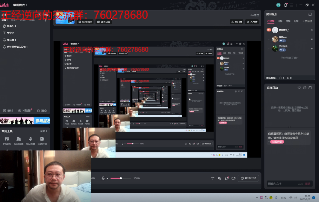
Task: Mute the microphone in the bottom bar
Action: tap(103, 178)
